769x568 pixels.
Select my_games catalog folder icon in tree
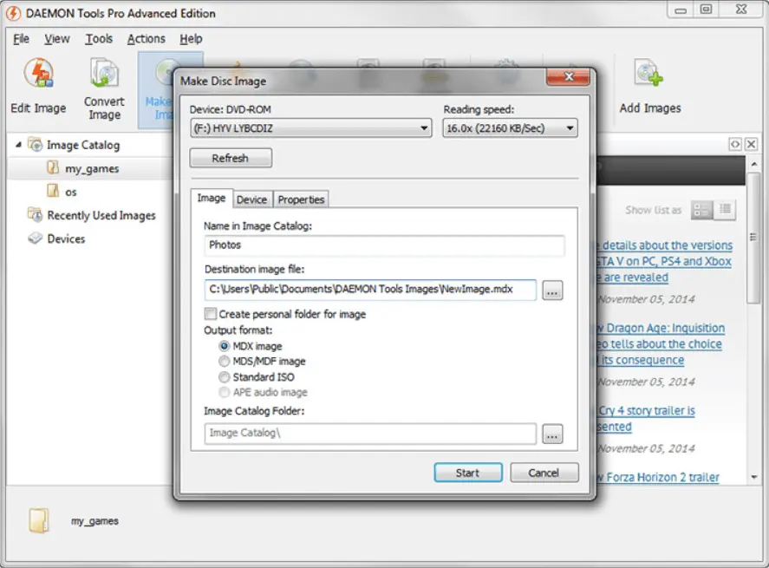(x=54, y=169)
